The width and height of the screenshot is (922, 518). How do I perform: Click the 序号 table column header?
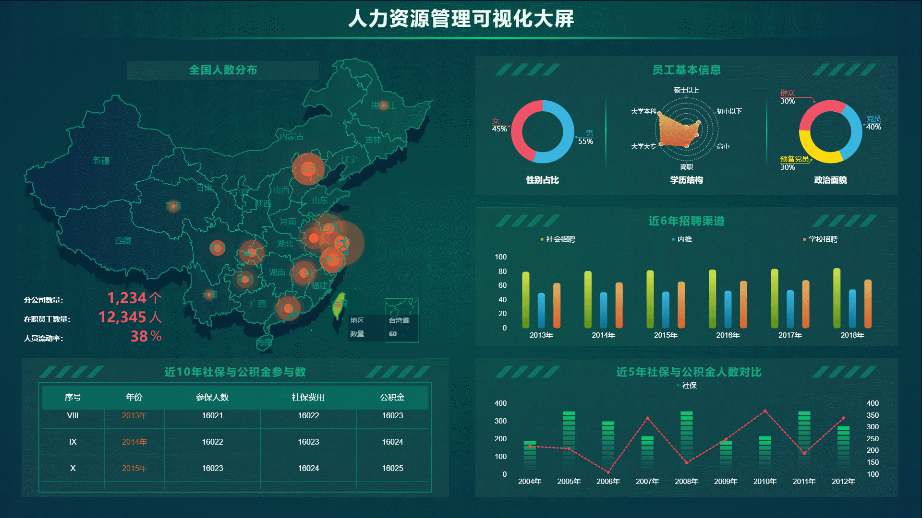coord(73,397)
